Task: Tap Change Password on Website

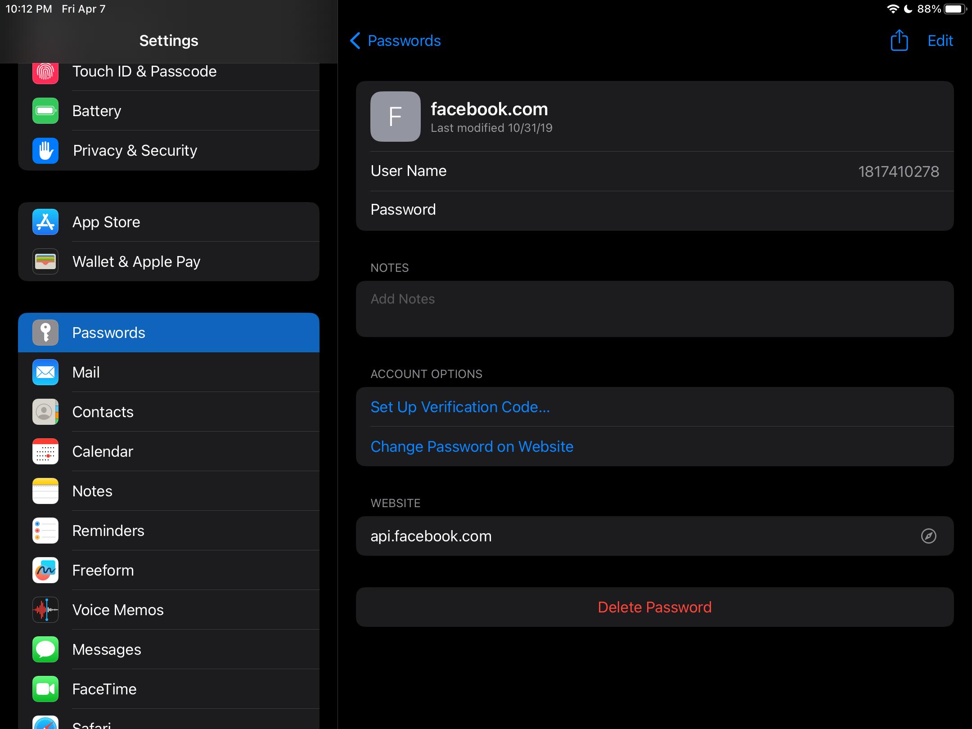Action: (472, 446)
